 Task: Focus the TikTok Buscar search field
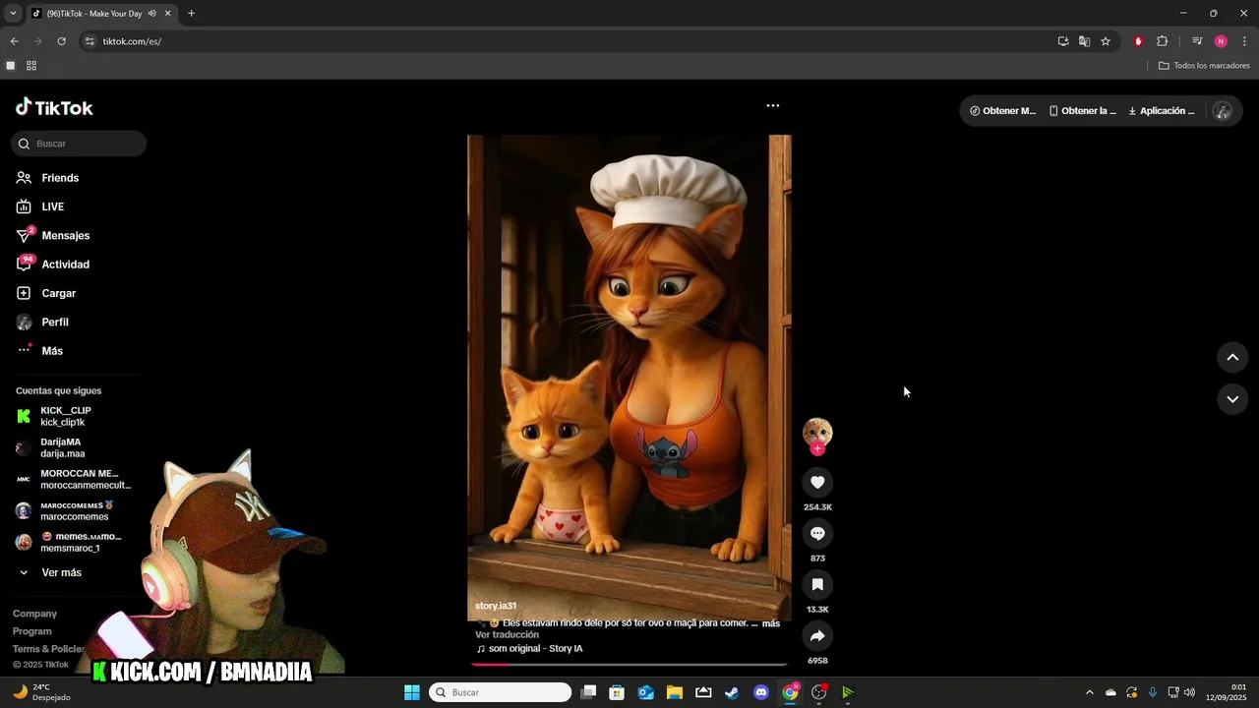(79, 144)
